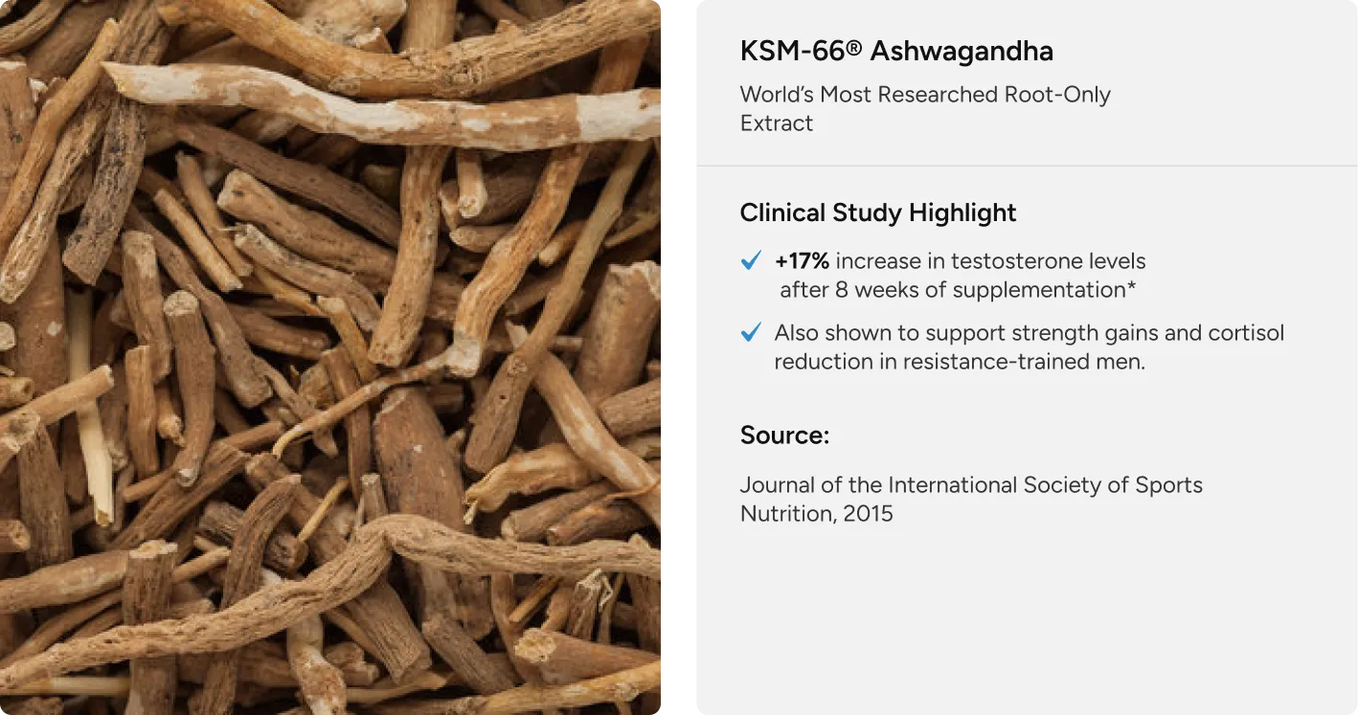Click the word Extract in the subtitle
This screenshot has width=1358, height=715.
[x=777, y=123]
